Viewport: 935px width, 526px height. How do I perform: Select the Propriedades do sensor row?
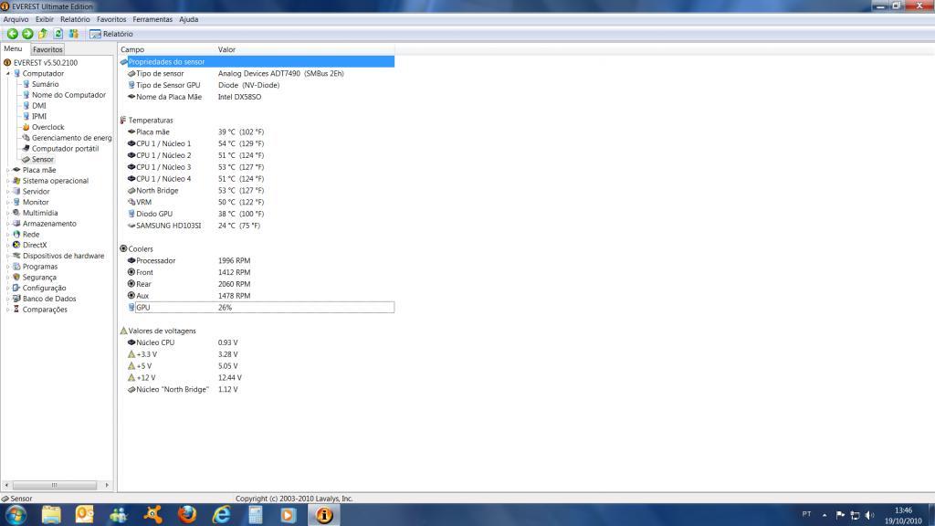(x=257, y=61)
